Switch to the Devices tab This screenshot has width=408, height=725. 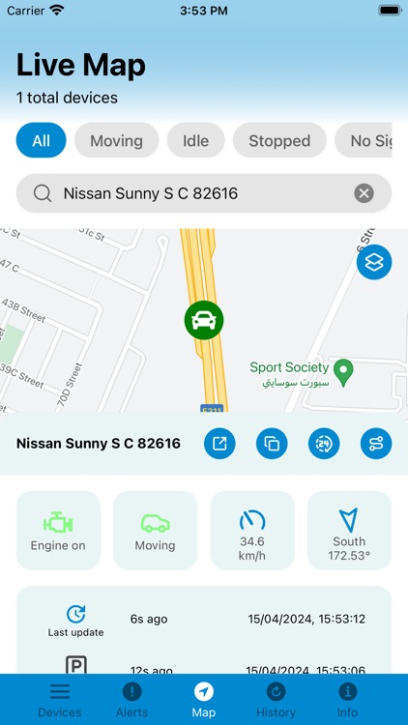click(60, 700)
